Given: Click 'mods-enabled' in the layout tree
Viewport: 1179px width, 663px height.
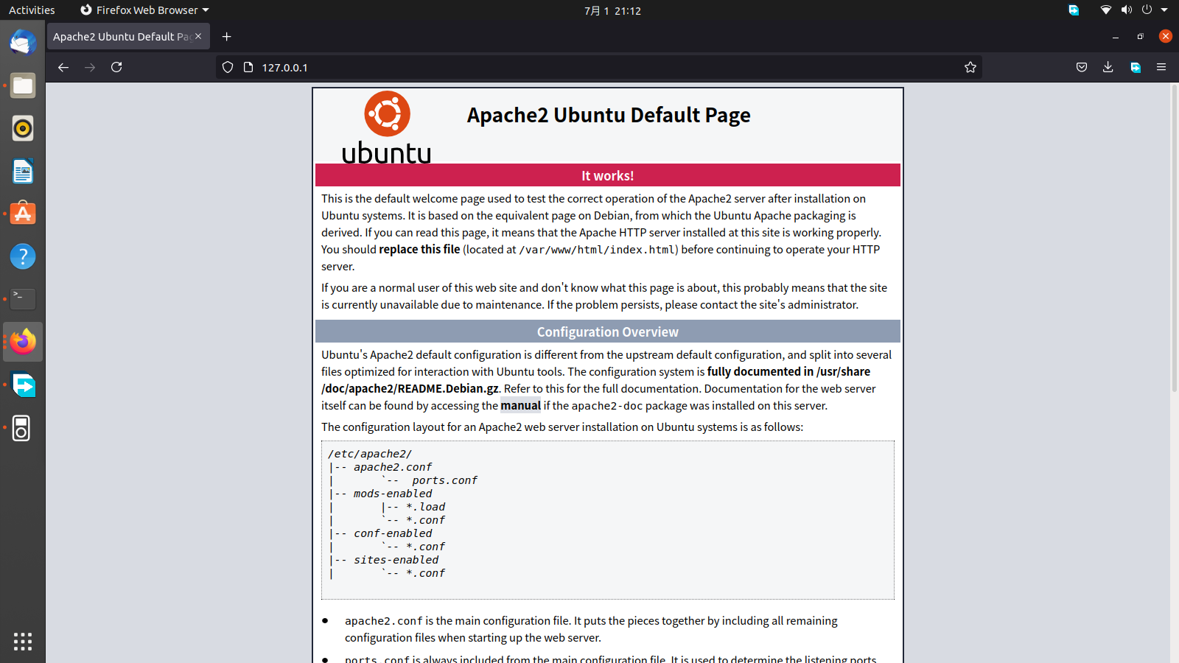Looking at the screenshot, I should click(393, 494).
